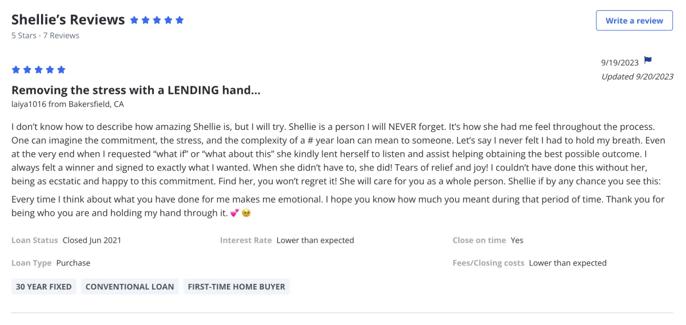Click the Updated 9/20/2023 text
This screenshot has height=325, width=686.
[x=637, y=77]
